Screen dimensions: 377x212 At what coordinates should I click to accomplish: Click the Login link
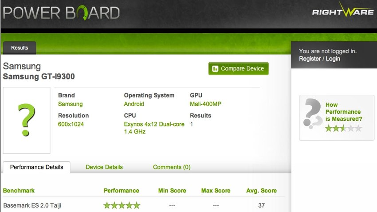coord(333,59)
